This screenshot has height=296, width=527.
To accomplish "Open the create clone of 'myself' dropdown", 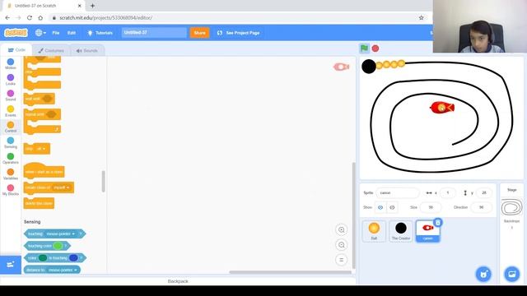I will (x=61, y=187).
